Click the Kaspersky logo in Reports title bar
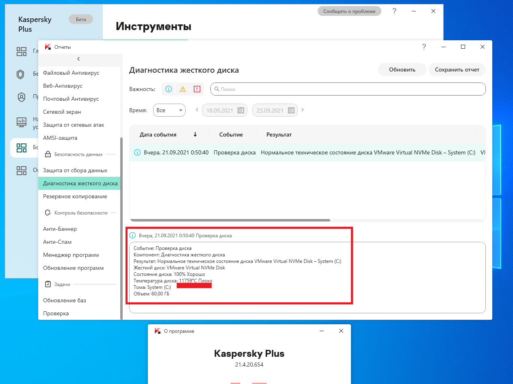Screen dimensions: 513x384 pos(48,47)
